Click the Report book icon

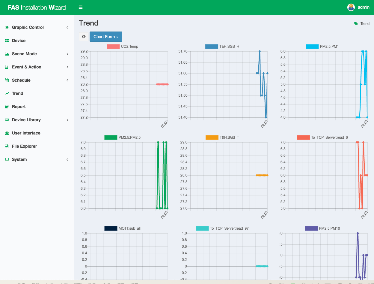(x=7, y=107)
